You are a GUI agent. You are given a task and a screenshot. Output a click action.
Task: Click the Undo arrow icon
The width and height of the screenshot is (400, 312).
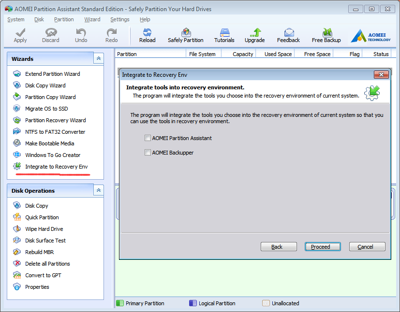(81, 32)
